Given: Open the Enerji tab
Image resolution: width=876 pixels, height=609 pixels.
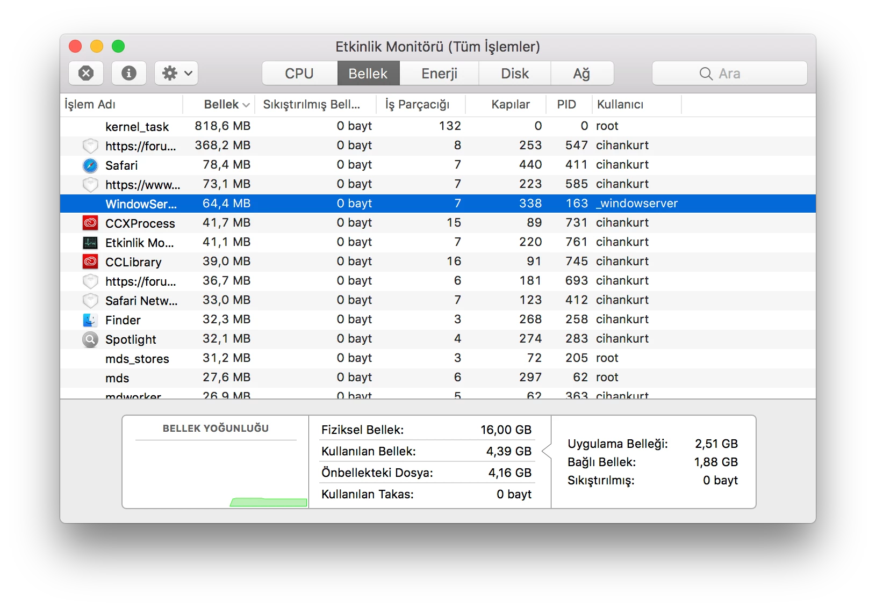Looking at the screenshot, I should coord(439,73).
